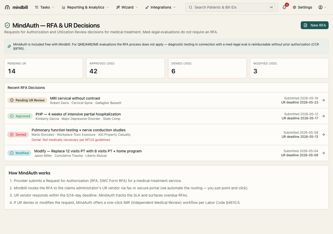This screenshot has width=333, height=234.
Task: Click UR deadline 2026-05-23
Action: 300,102
